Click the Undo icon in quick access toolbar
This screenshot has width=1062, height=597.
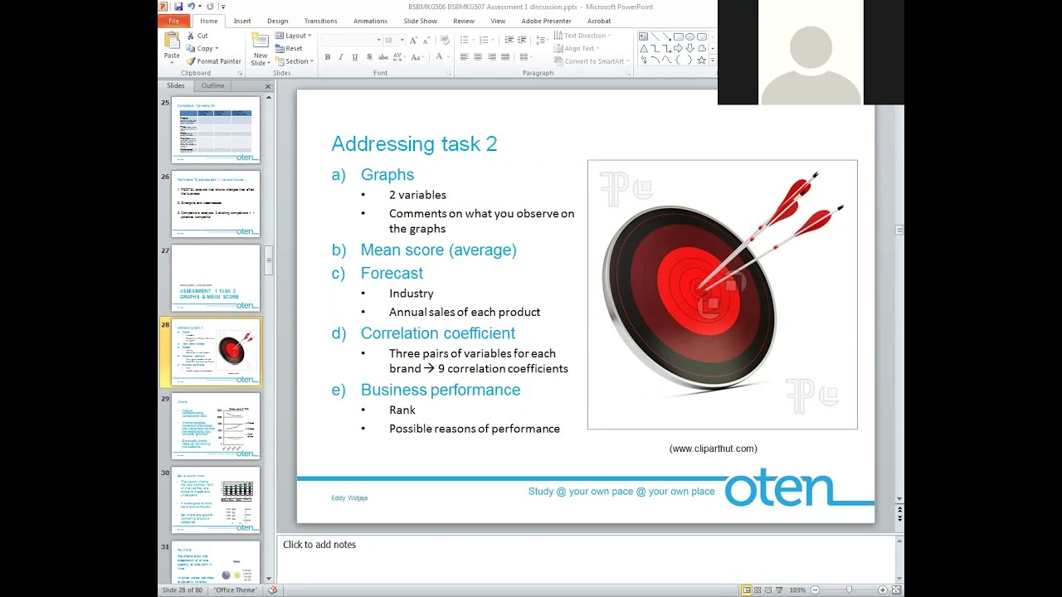(x=192, y=7)
